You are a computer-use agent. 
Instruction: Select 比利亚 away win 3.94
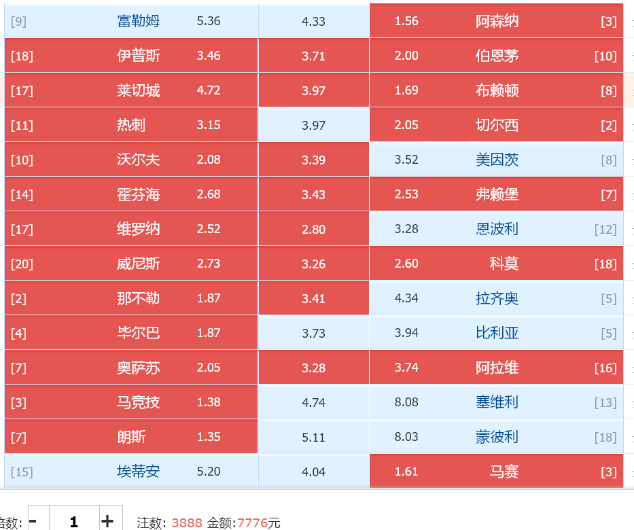pos(496,333)
